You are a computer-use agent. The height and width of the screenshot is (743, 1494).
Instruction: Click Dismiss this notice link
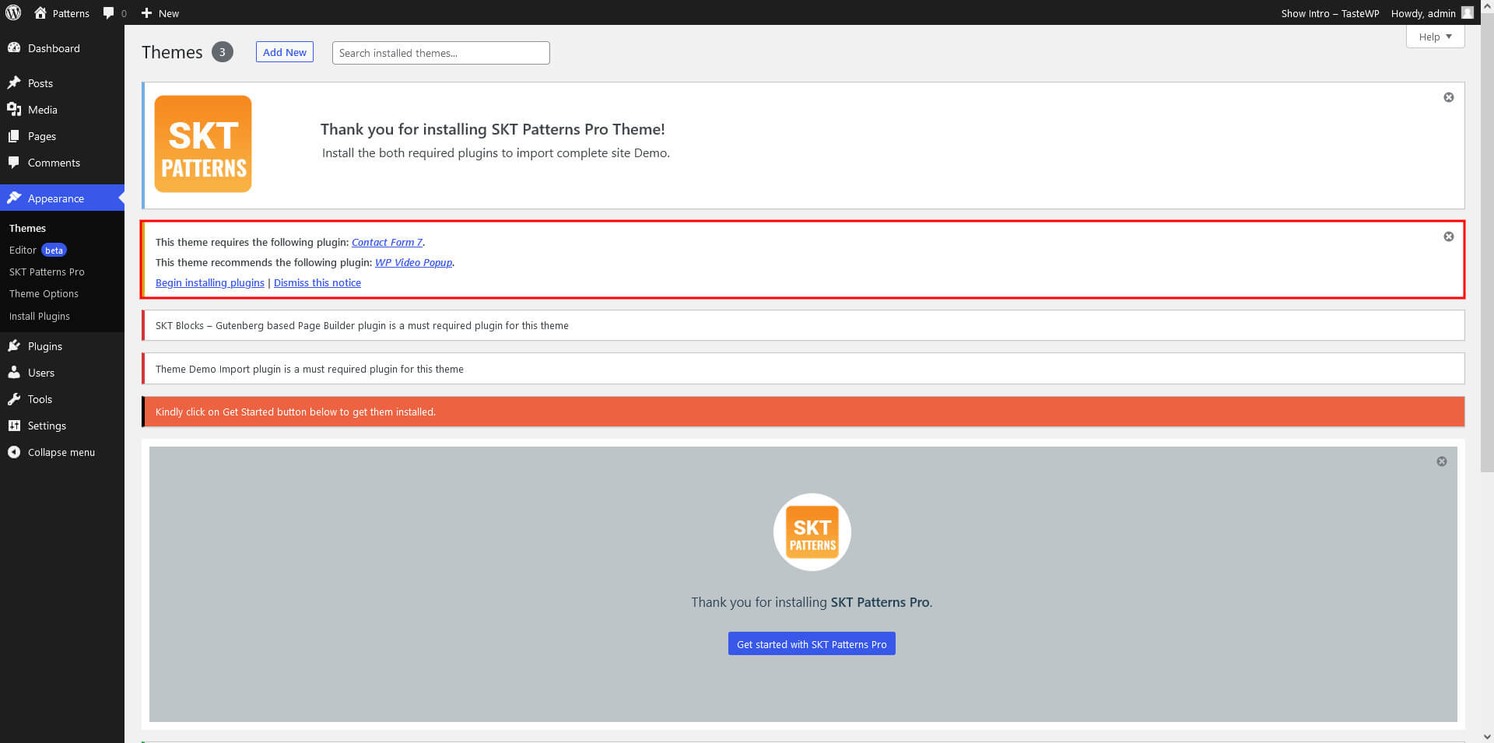(x=317, y=282)
